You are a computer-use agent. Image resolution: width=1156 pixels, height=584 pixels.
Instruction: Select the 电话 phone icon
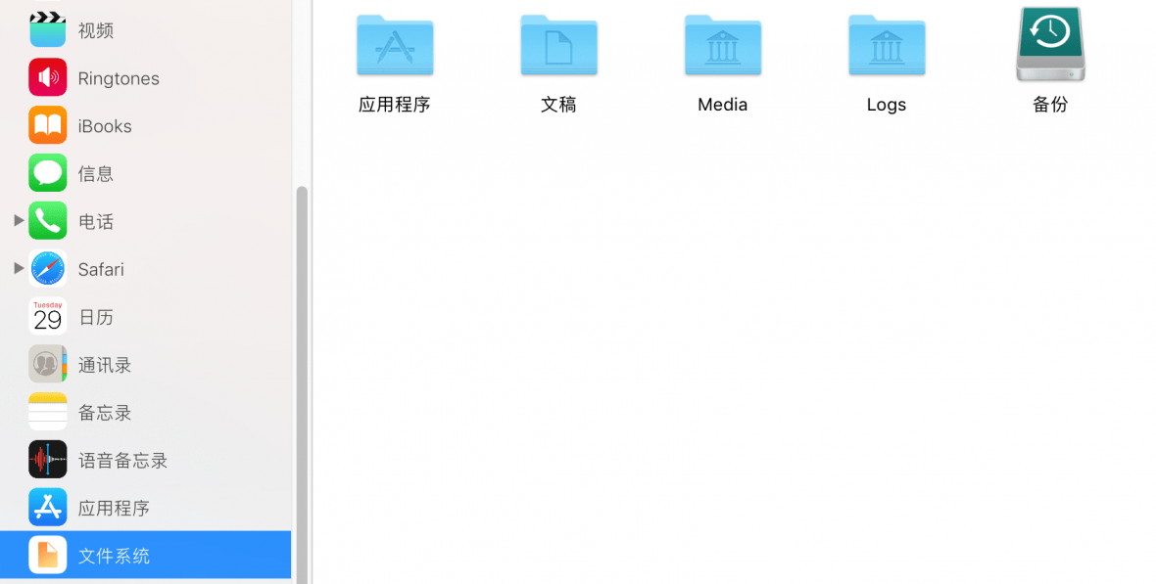48,221
